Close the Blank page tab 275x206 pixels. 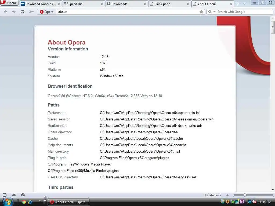[188, 4]
